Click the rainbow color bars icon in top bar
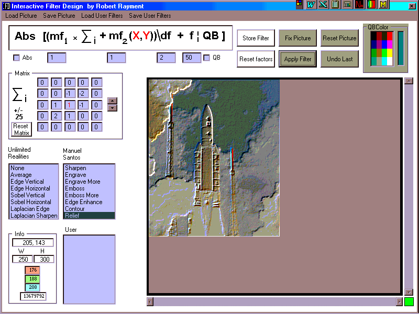The height and width of the screenshot is (314, 419). pyautogui.click(x=371, y=5)
